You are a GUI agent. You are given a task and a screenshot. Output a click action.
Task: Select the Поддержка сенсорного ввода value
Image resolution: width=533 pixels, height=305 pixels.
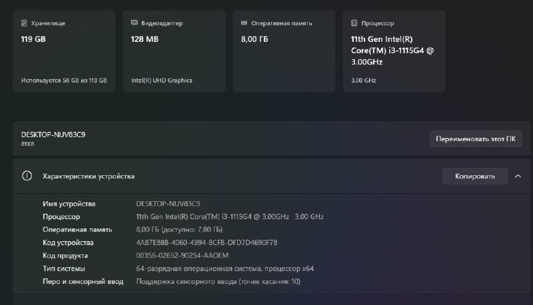[219, 282]
